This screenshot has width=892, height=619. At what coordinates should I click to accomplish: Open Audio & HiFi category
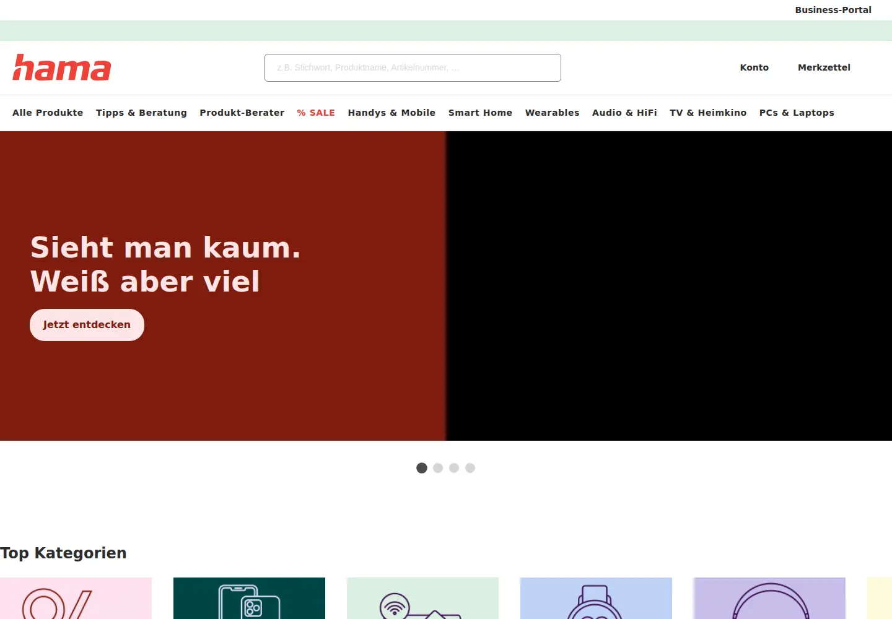coord(624,113)
